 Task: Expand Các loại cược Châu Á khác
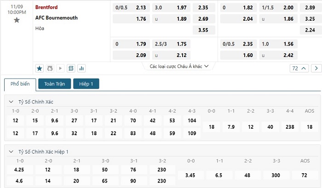coord(179,66)
